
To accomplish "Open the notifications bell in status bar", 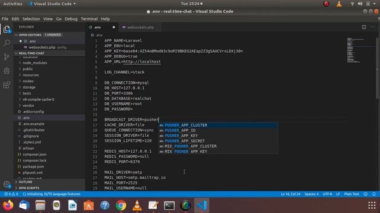I will click(374, 194).
